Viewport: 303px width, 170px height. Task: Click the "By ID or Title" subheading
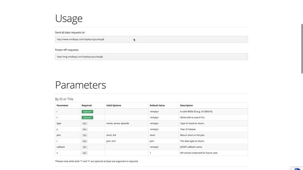pos(64,99)
